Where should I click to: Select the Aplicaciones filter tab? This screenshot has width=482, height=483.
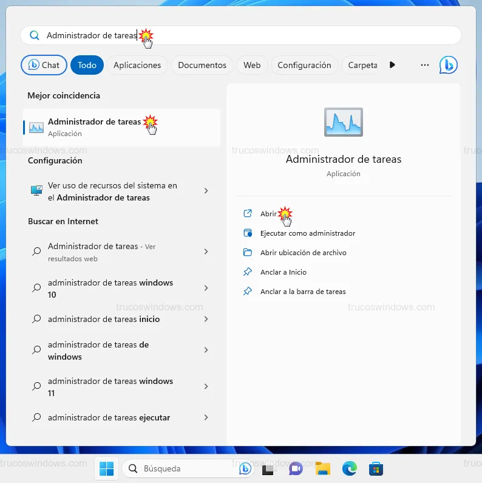click(x=137, y=65)
